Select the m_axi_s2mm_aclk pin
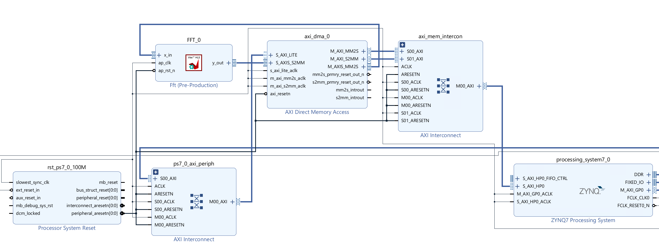The height and width of the screenshot is (252, 659). click(288, 86)
